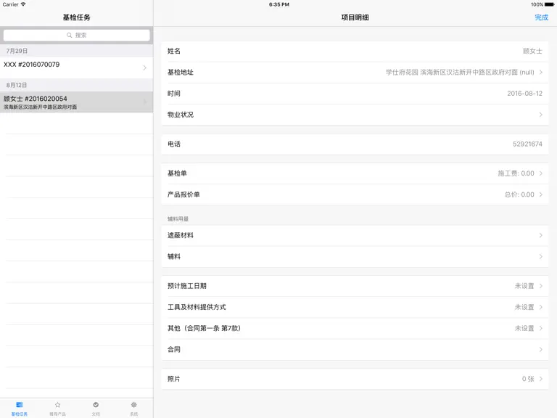
Task: Open 产品报价单 with 总价 0.00
Action: pyautogui.click(x=355, y=194)
